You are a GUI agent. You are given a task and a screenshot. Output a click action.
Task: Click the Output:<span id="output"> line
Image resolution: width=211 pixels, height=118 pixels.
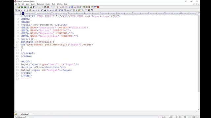[x=46, y=70]
